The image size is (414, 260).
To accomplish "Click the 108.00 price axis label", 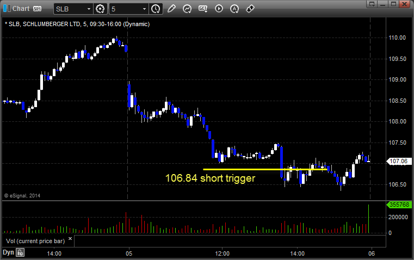I will pyautogui.click(x=397, y=122).
